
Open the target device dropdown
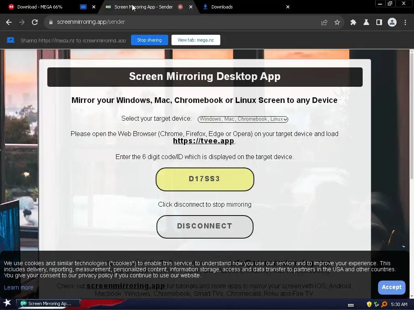click(243, 119)
